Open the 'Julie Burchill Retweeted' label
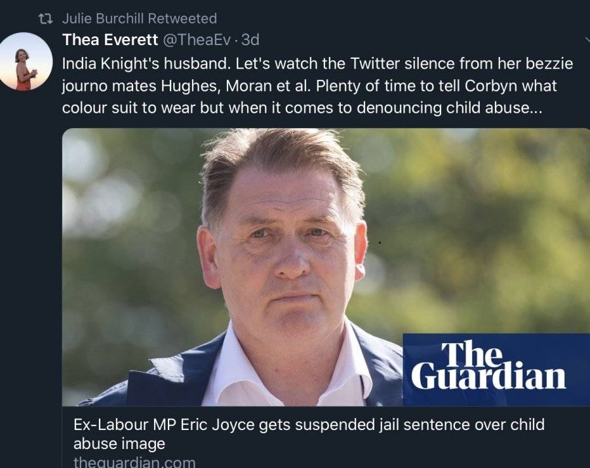Viewport: 590px width, 468px height. [x=139, y=18]
